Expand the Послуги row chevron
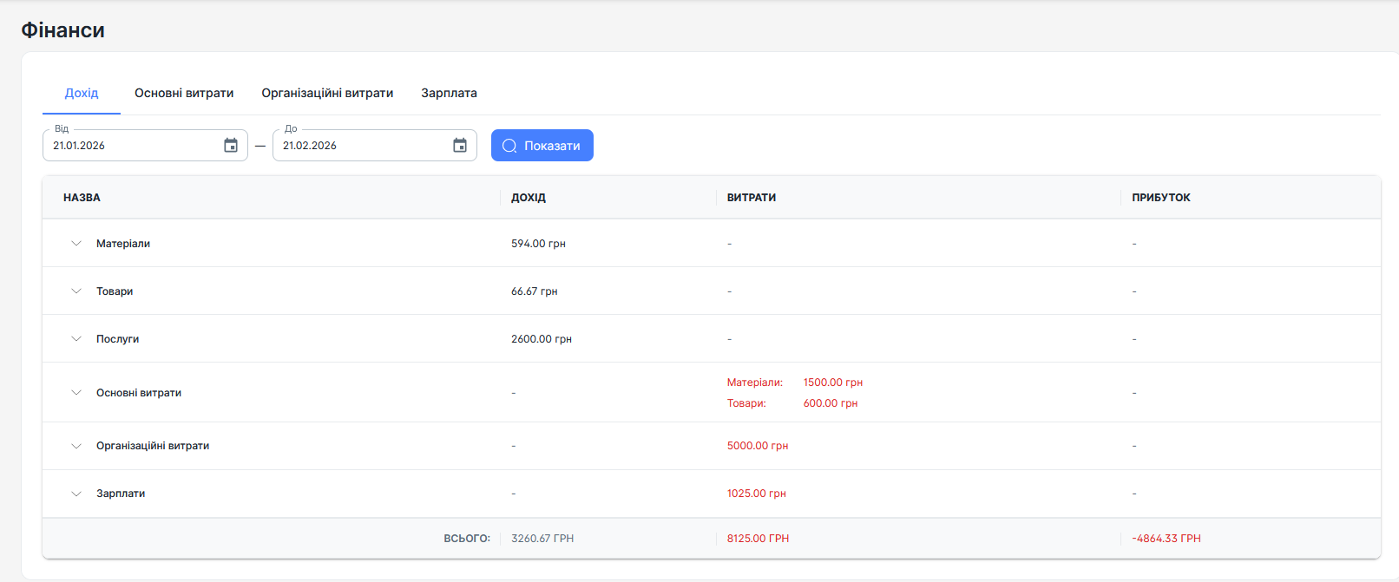The height and width of the screenshot is (582, 1399). click(76, 339)
